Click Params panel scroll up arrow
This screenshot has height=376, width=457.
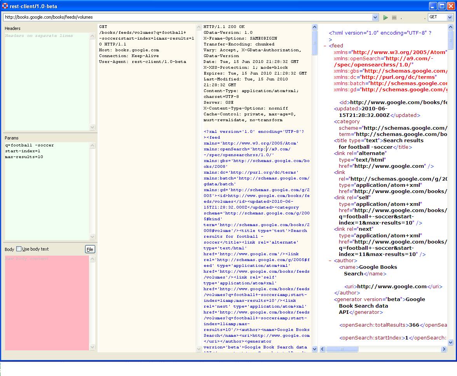click(x=92, y=145)
